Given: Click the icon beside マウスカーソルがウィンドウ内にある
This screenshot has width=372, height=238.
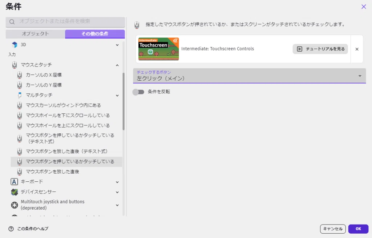Looking at the screenshot, I should pyautogui.click(x=20, y=105).
